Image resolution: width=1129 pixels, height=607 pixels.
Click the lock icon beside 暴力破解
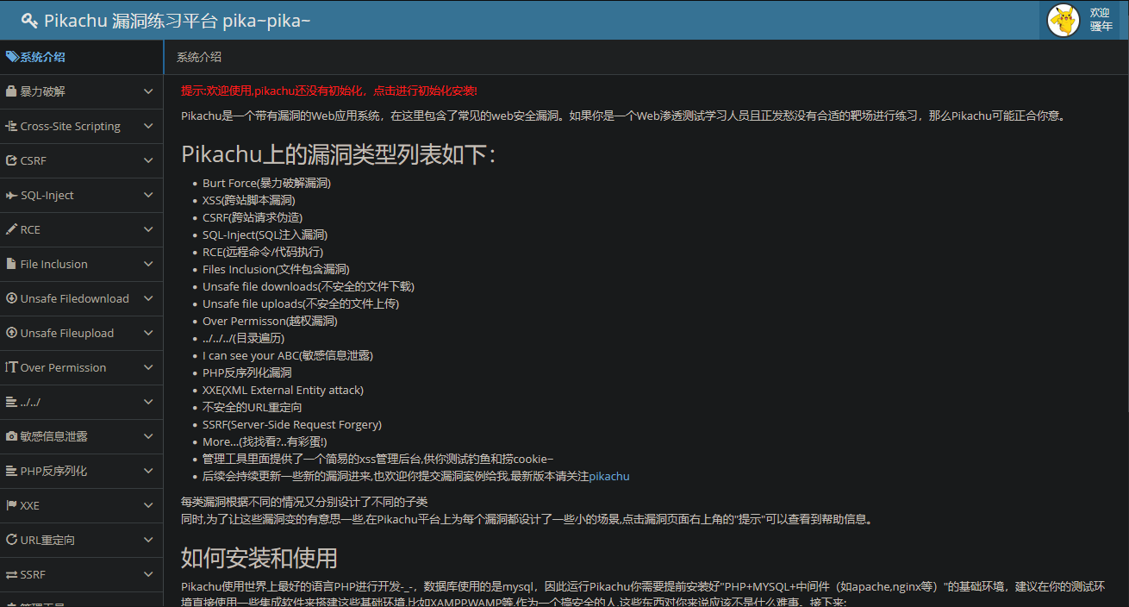(x=12, y=91)
